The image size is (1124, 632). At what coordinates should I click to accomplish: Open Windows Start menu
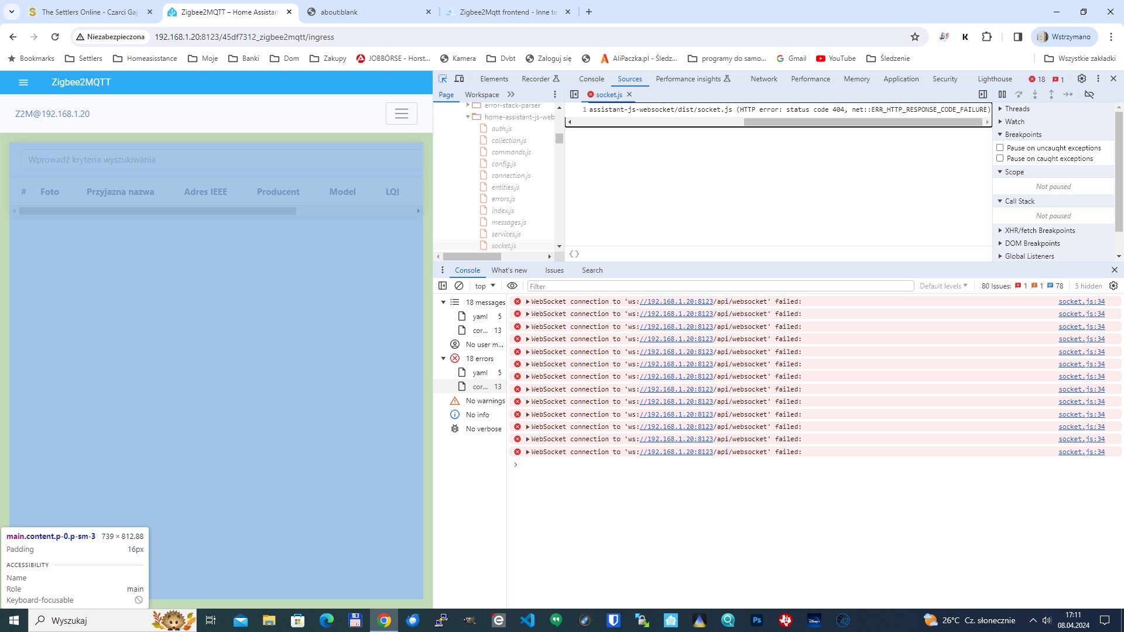tap(14, 620)
